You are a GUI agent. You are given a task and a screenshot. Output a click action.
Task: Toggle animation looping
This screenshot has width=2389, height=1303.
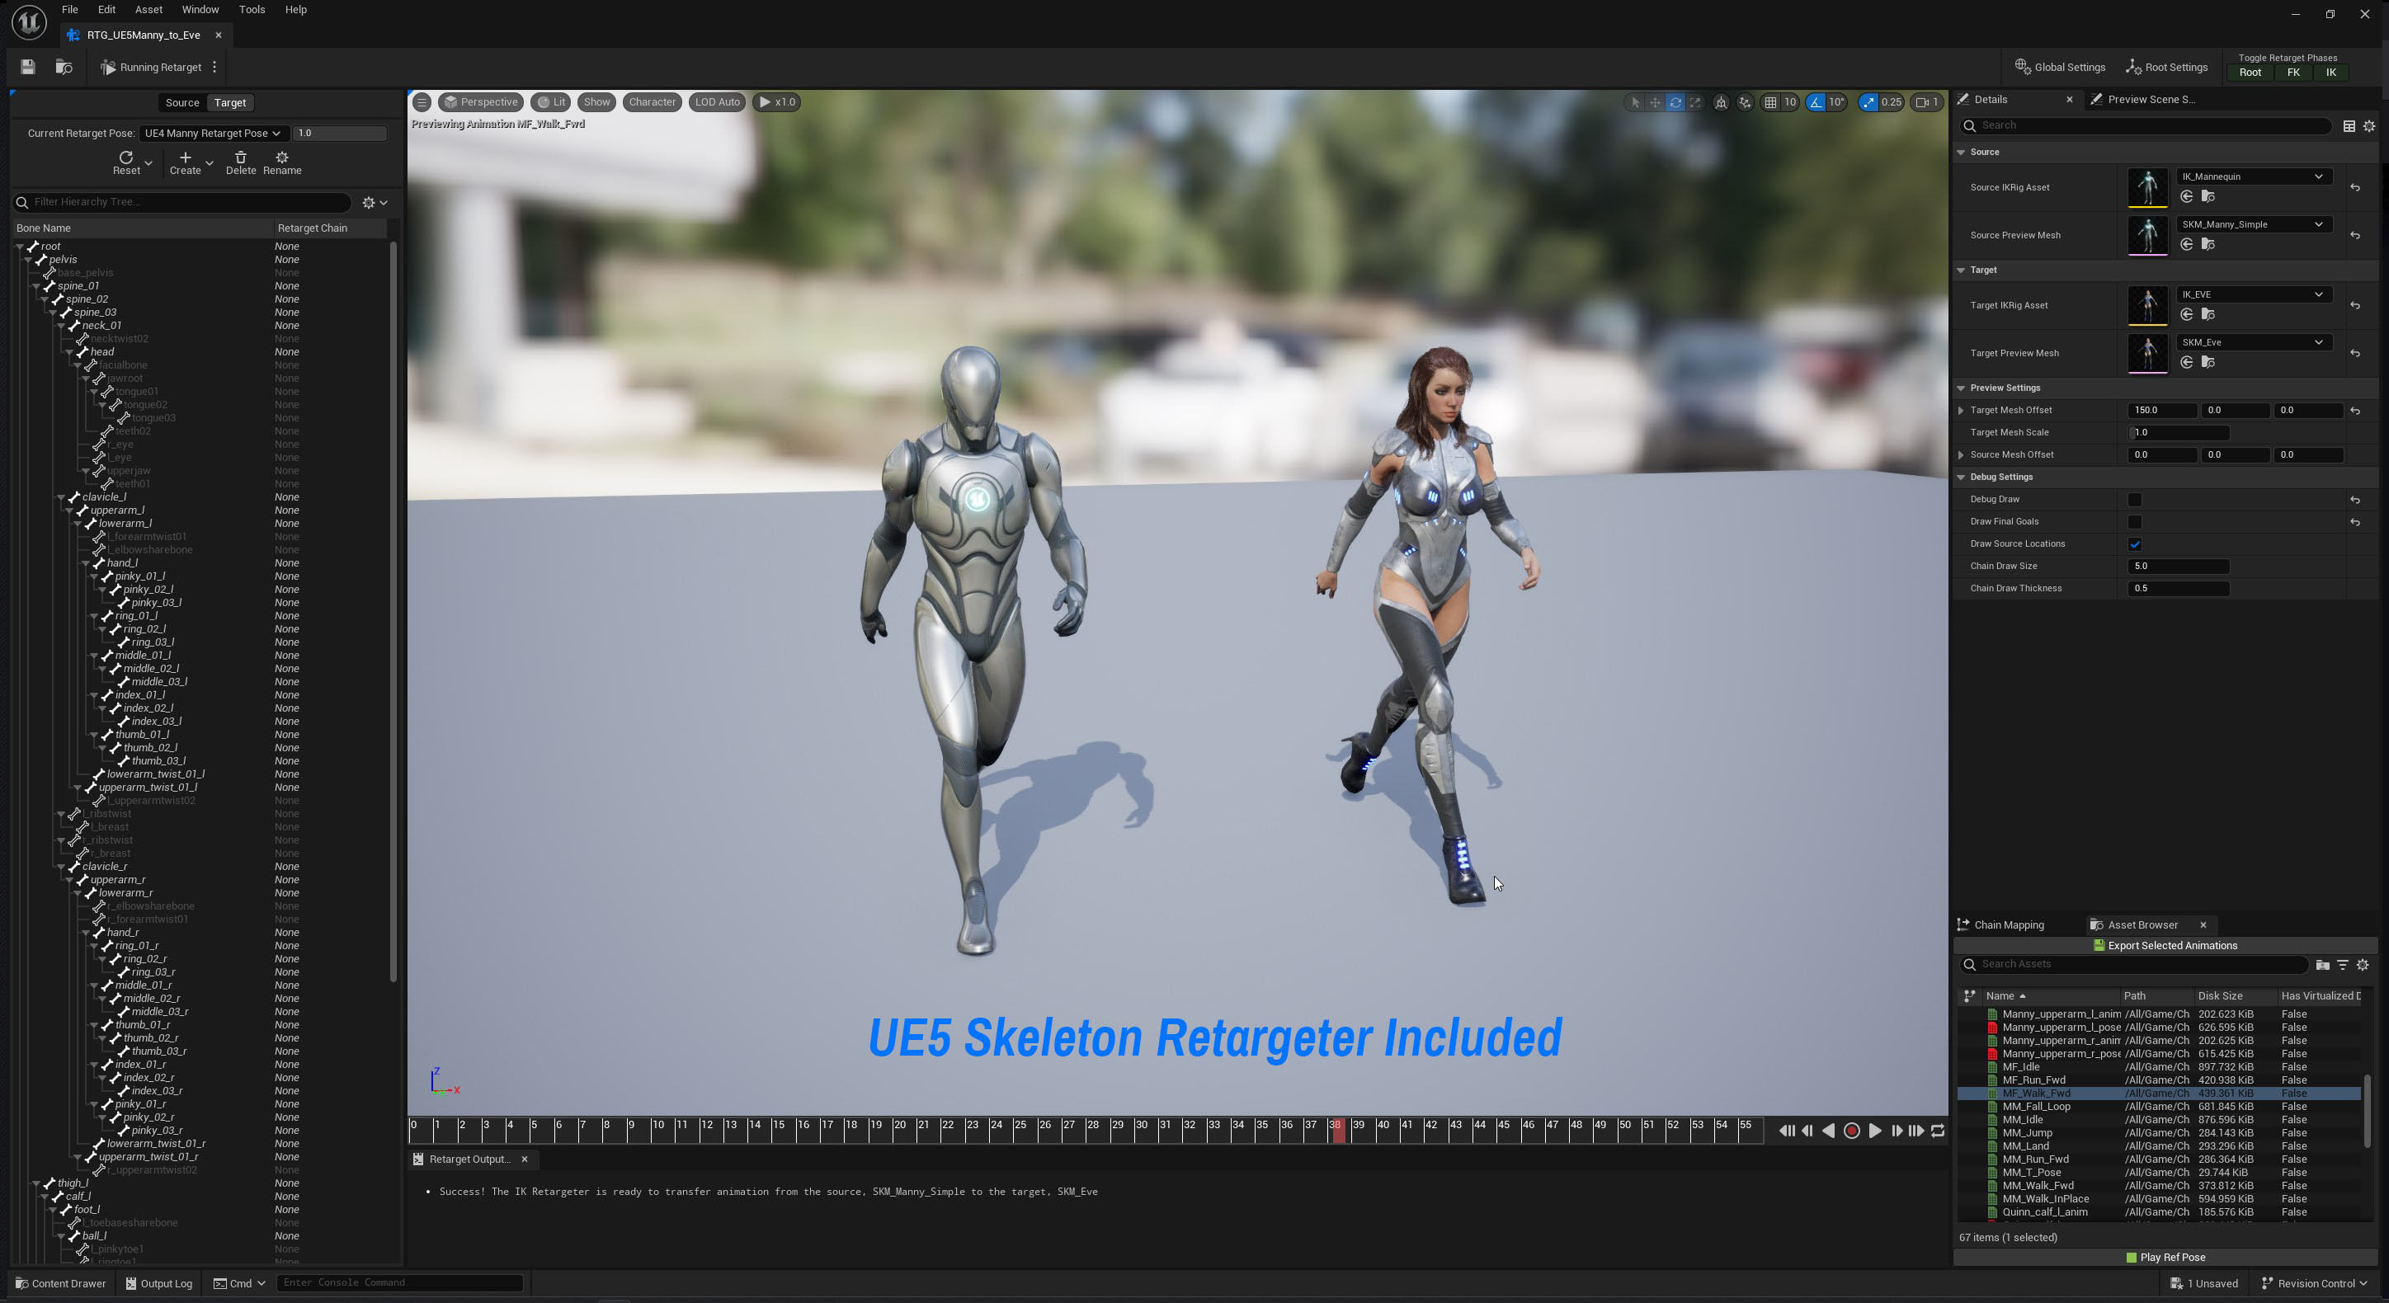1939,1131
